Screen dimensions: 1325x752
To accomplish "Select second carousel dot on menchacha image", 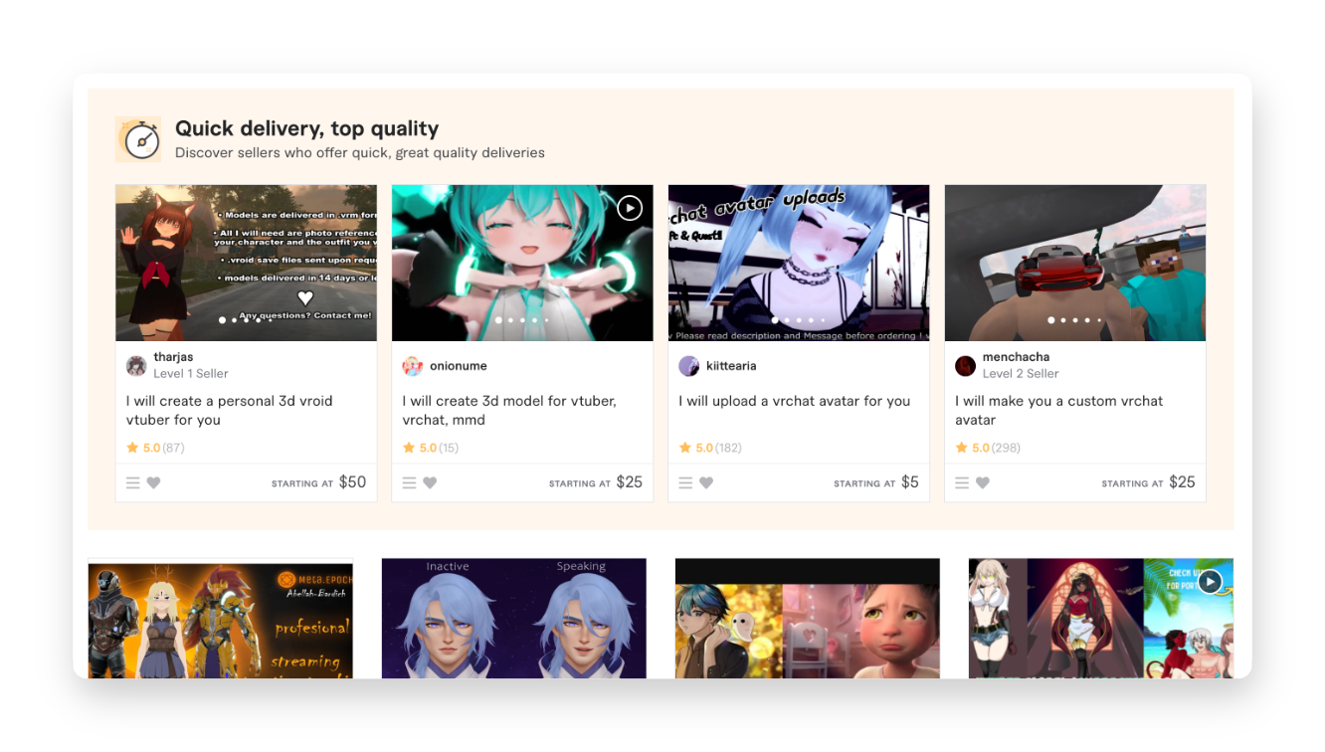I will 1063,320.
